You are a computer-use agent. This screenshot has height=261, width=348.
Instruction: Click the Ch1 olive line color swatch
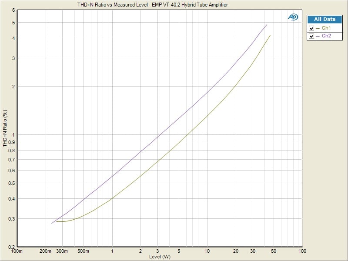click(x=318, y=28)
